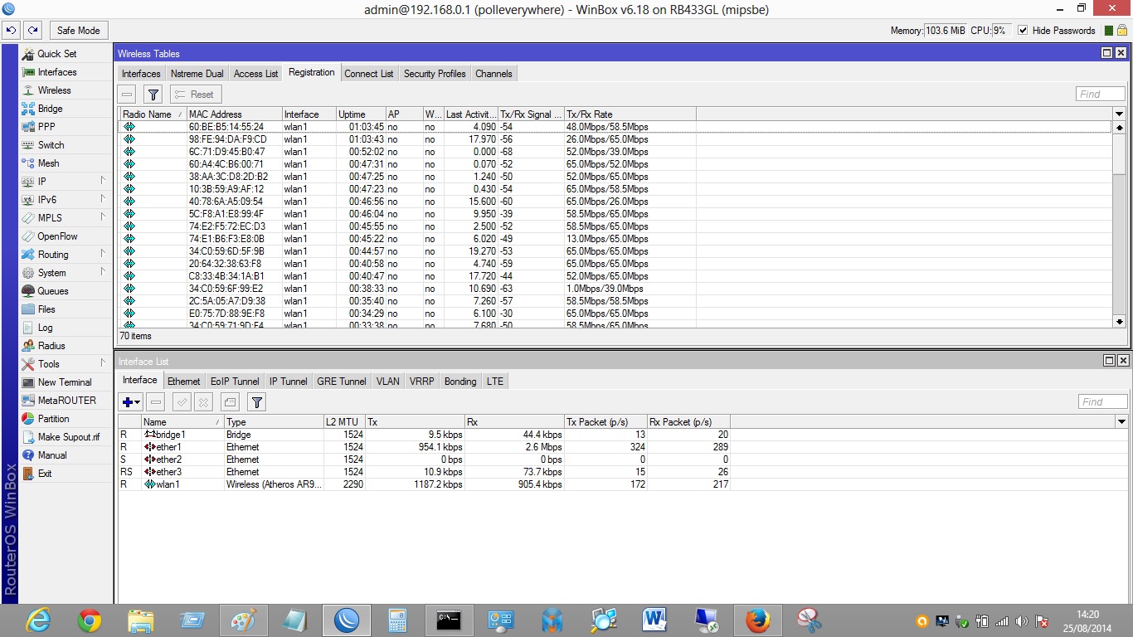The image size is (1133, 637).
Task: Open filter in Wireless Tables toolbar
Action: click(x=153, y=95)
